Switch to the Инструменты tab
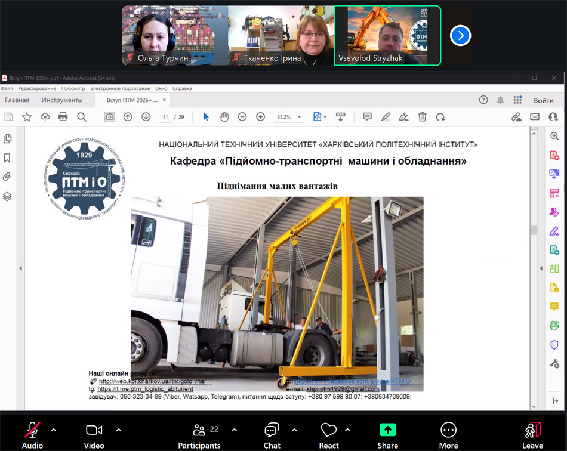567x451 pixels. click(62, 100)
